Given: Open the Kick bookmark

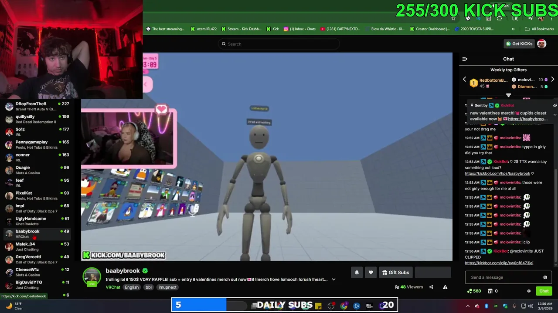Looking at the screenshot, I should (x=272, y=29).
